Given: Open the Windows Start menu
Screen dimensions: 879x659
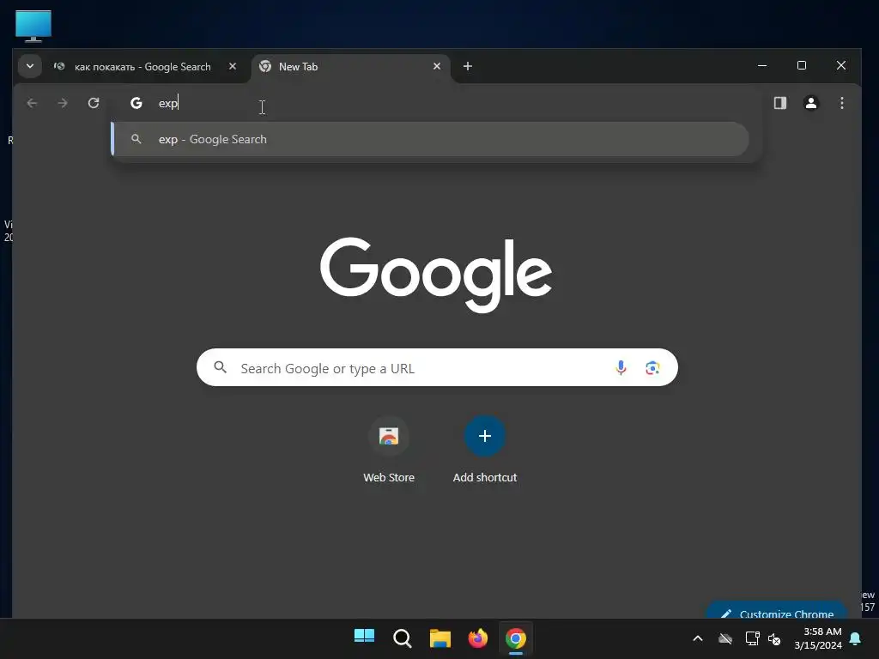Looking at the screenshot, I should pos(364,638).
